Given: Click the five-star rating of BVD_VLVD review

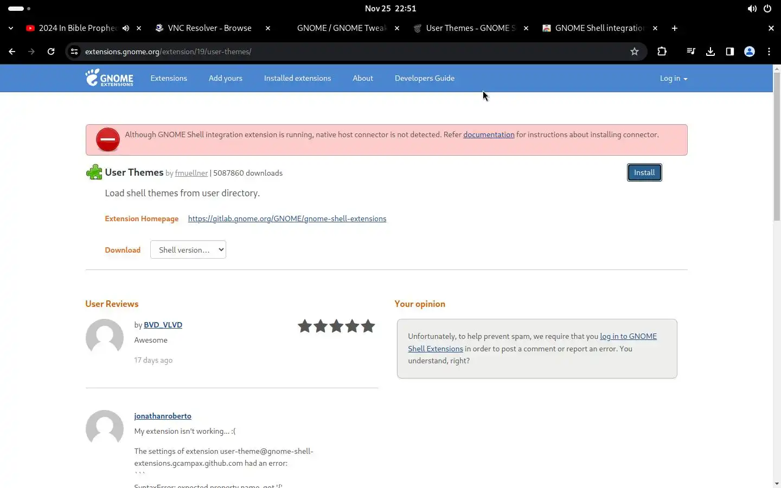Looking at the screenshot, I should click(336, 326).
